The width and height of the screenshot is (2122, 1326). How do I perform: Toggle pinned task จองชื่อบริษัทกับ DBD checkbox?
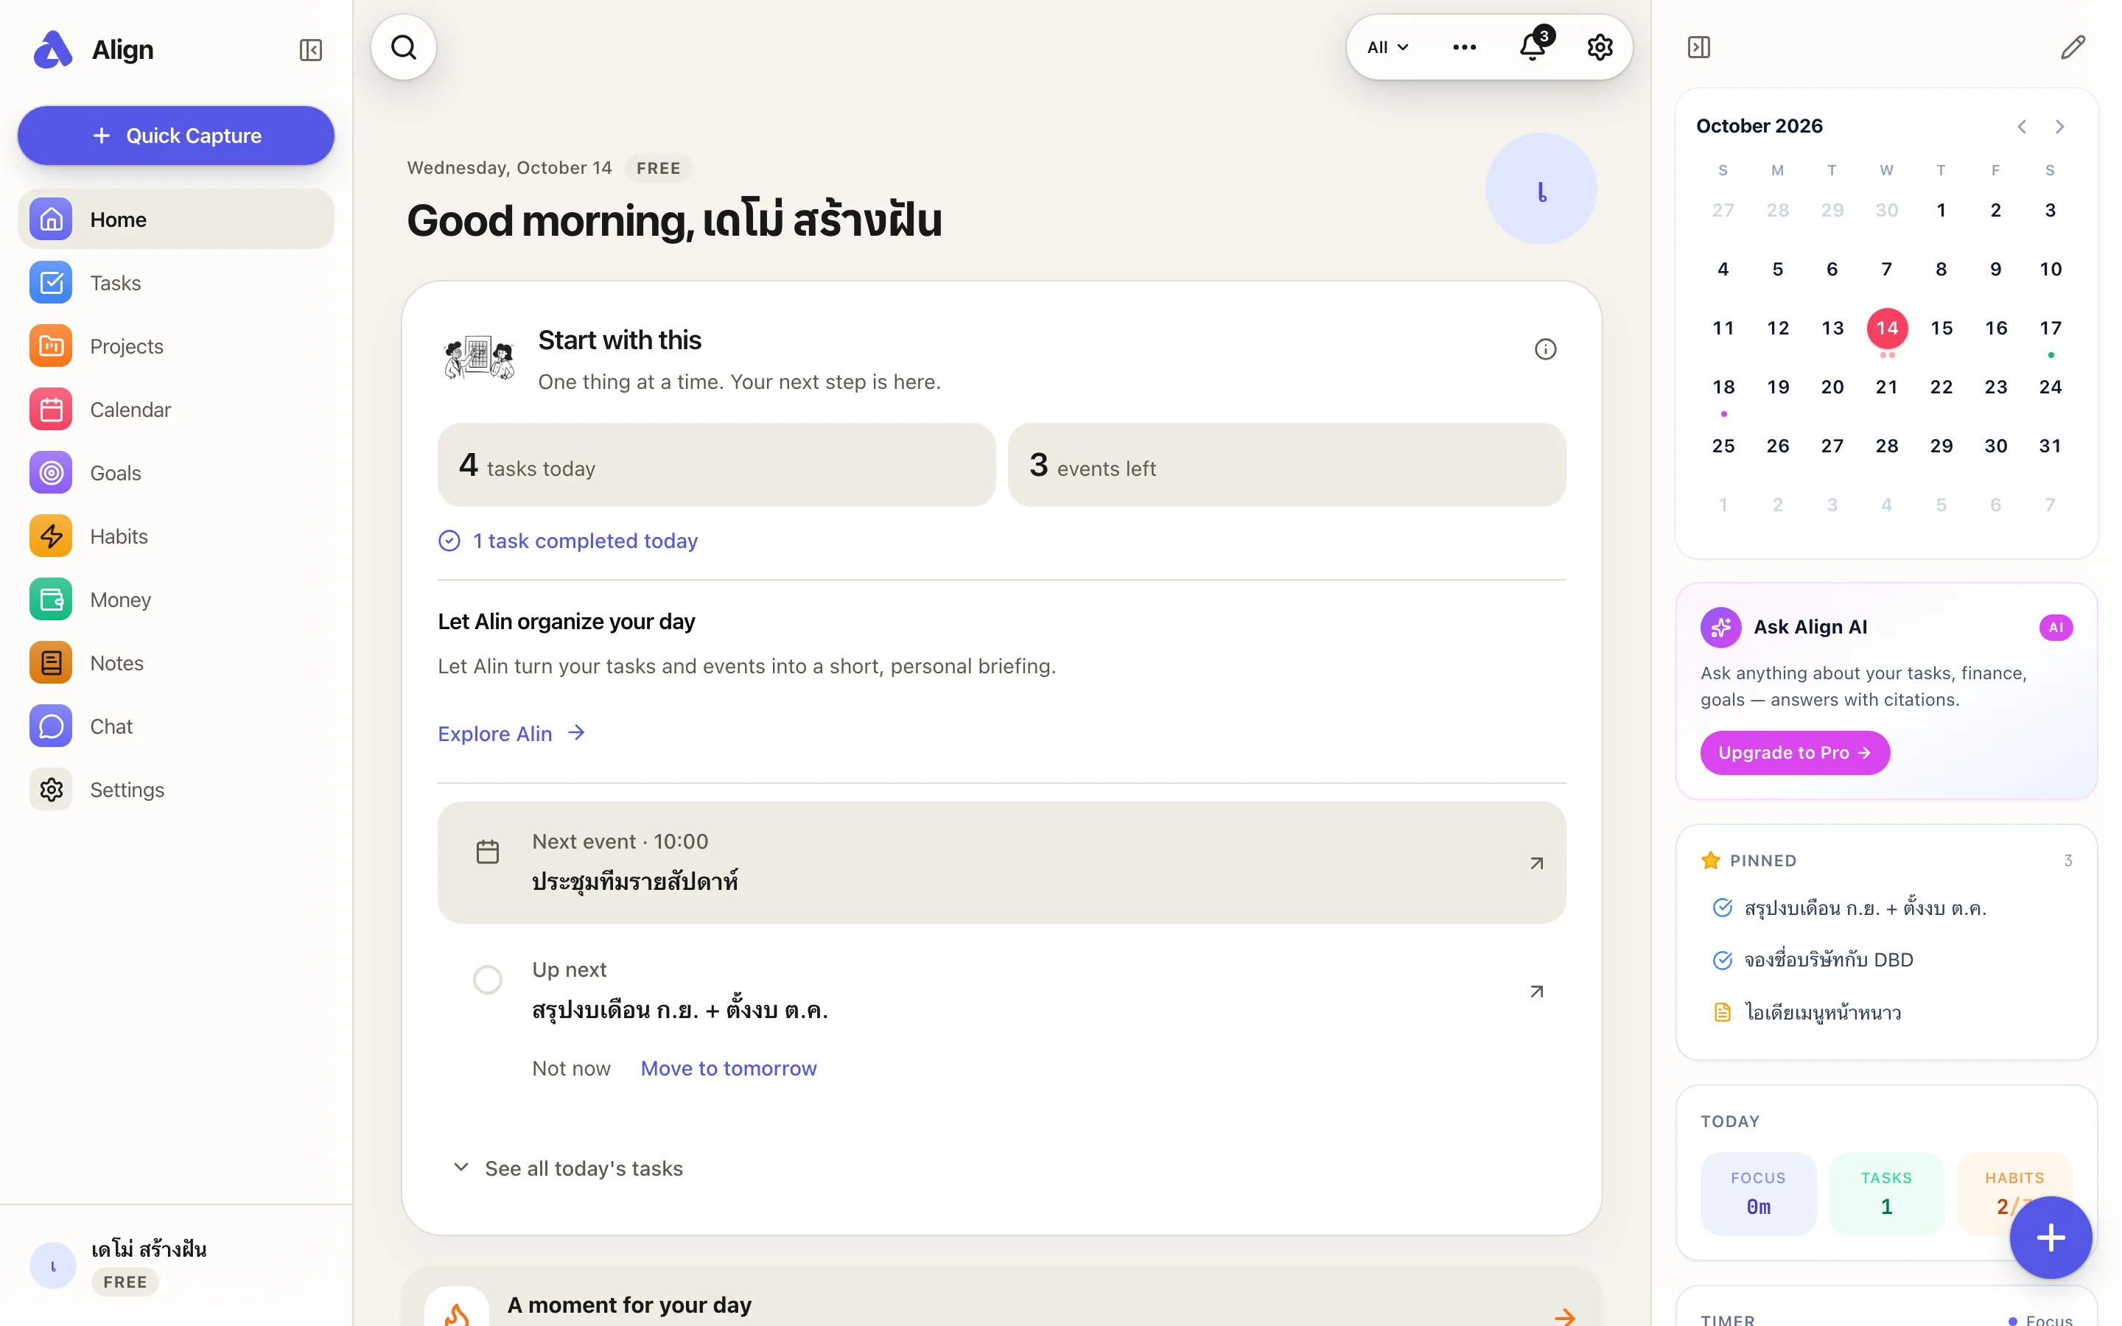click(1722, 961)
